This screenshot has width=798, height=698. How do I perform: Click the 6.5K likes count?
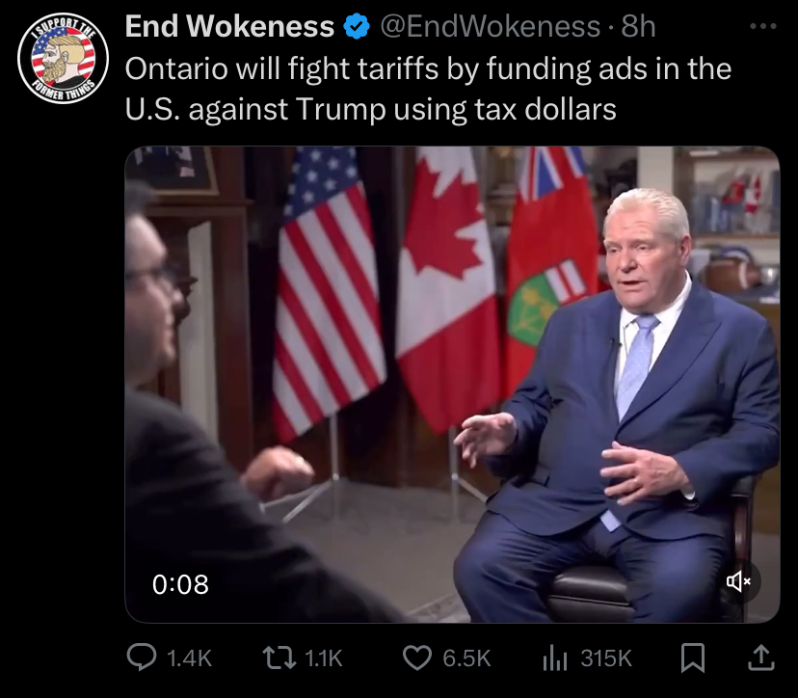(x=466, y=658)
